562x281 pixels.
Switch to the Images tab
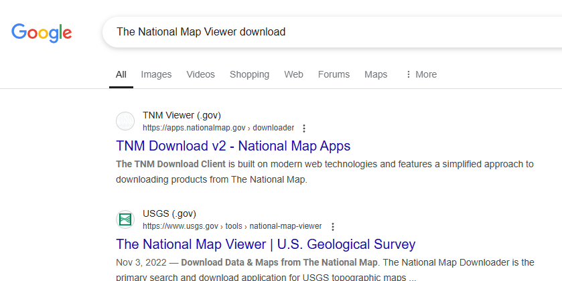tap(156, 74)
